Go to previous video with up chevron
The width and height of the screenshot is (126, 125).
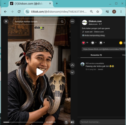click(x=72, y=65)
